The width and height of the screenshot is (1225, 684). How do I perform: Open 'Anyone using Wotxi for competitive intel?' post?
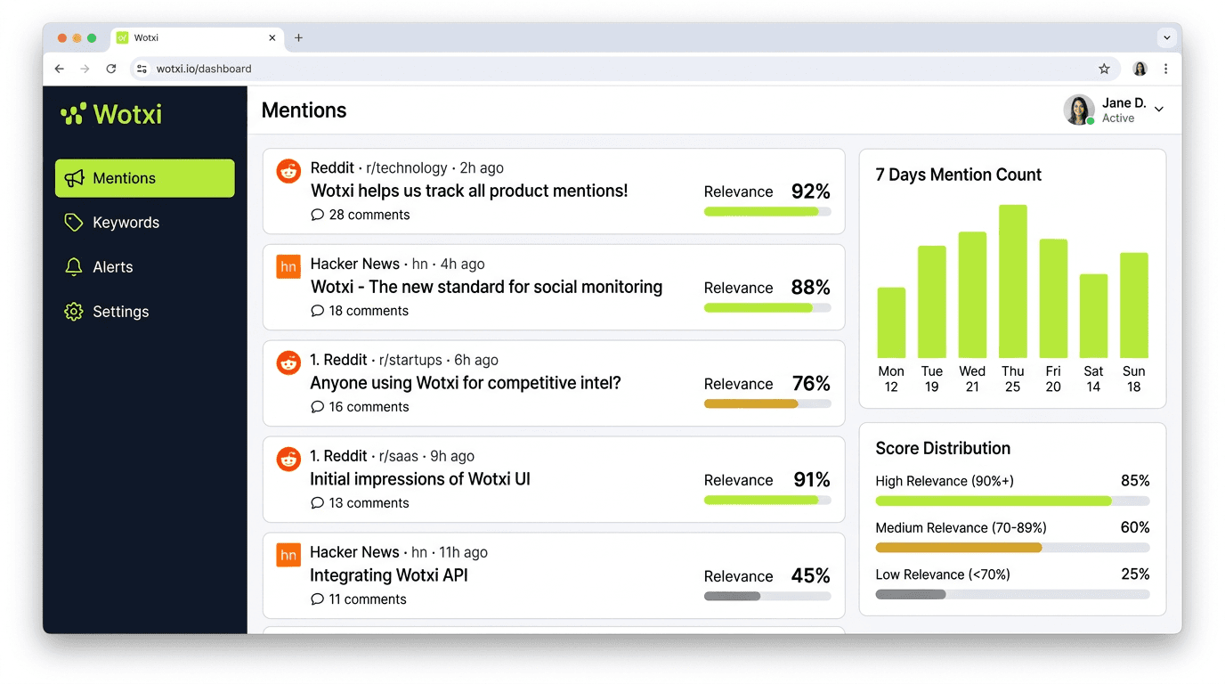pos(466,383)
